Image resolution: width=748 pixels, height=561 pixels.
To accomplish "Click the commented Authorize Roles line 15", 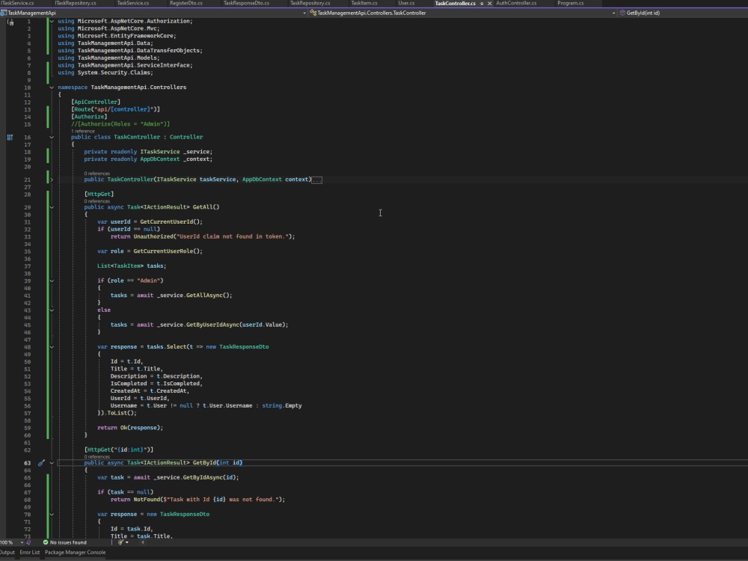I will pos(120,124).
